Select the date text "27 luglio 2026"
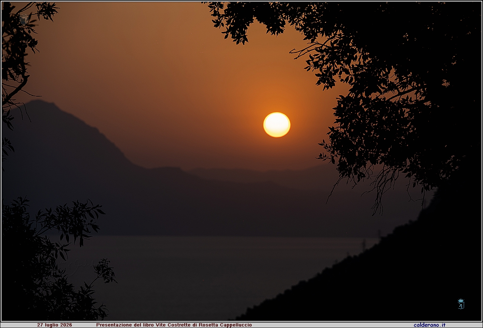Screen dimensions: 483x328 click(x=55, y=325)
